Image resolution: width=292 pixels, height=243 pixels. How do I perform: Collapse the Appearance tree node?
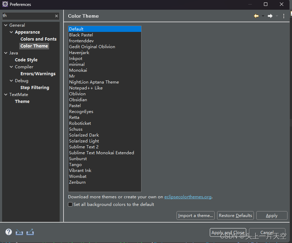pyautogui.click(x=11, y=32)
